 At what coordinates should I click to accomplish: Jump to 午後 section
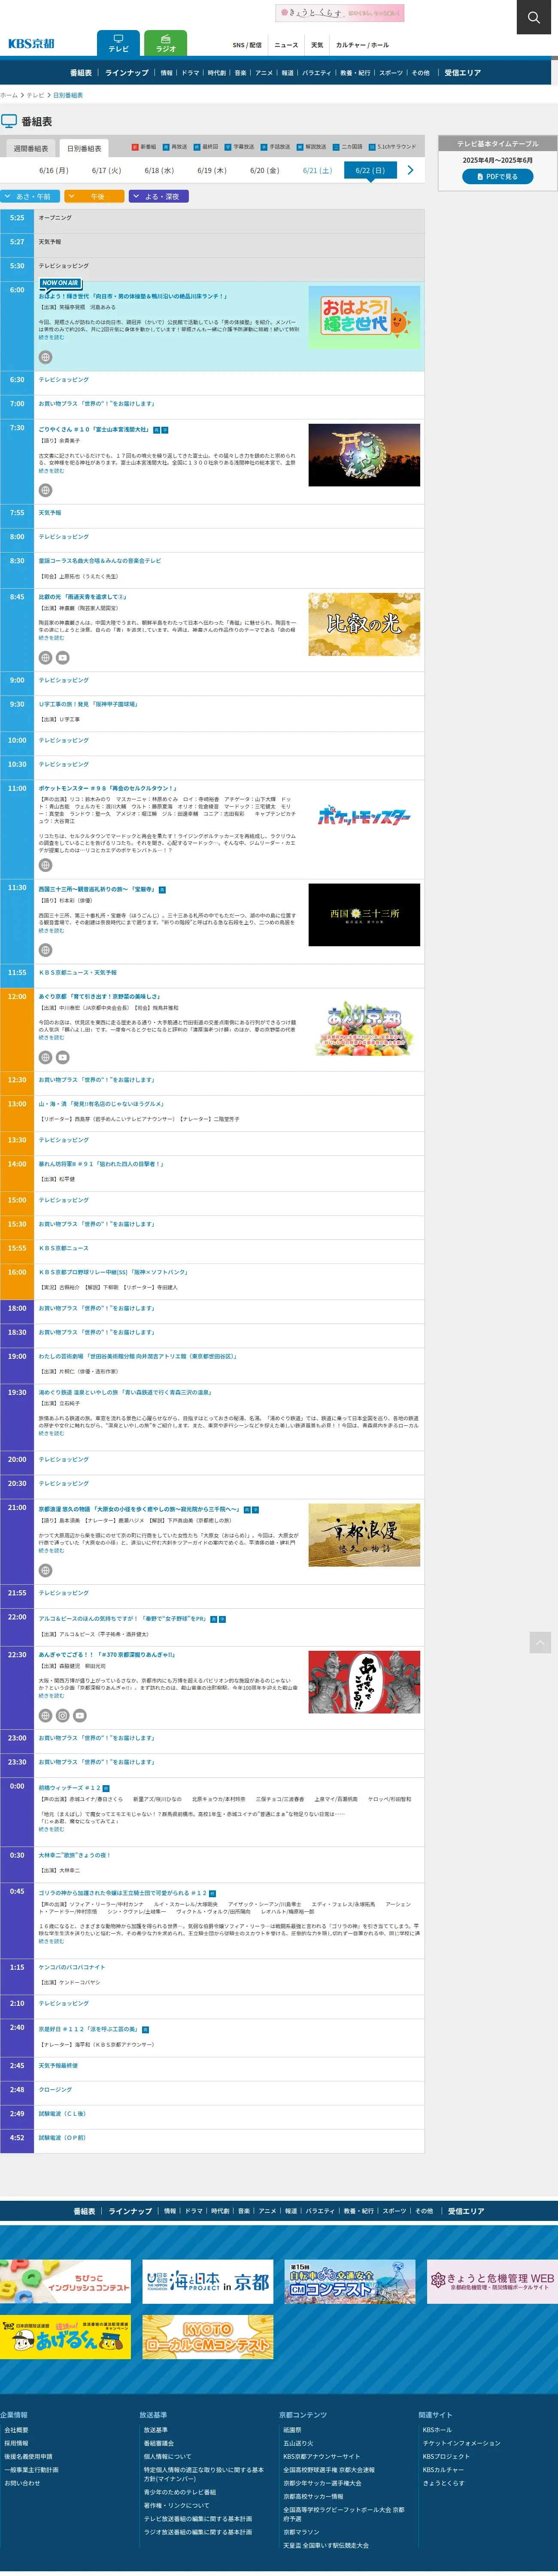95,196
